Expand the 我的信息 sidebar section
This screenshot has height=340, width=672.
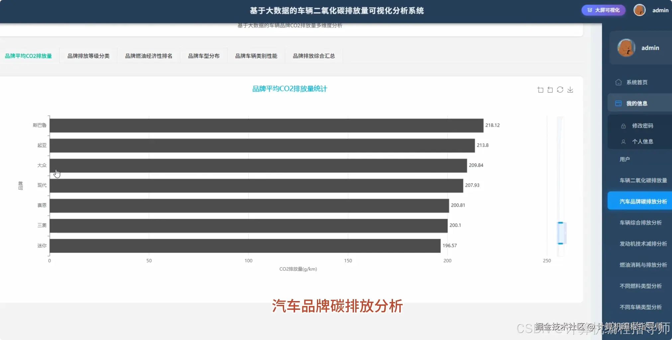(636, 103)
